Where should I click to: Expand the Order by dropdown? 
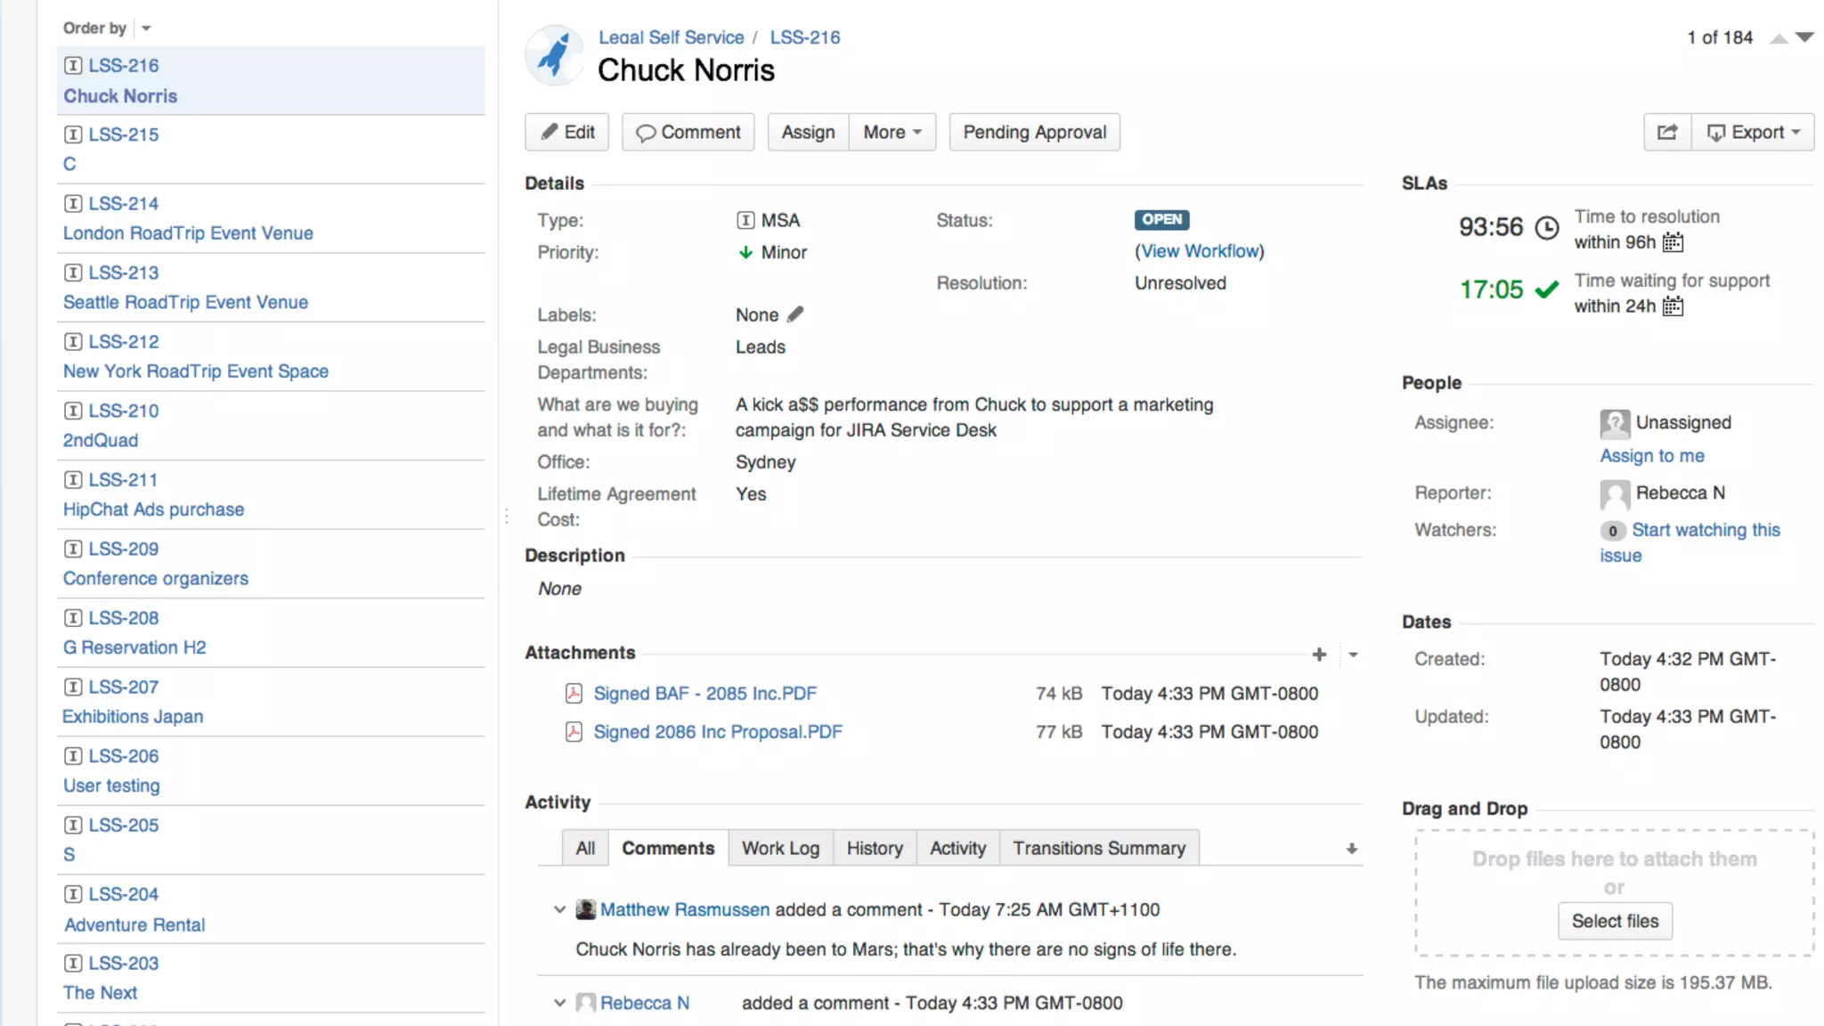pos(145,28)
